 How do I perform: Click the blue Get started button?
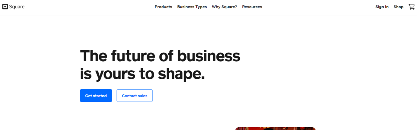click(96, 96)
